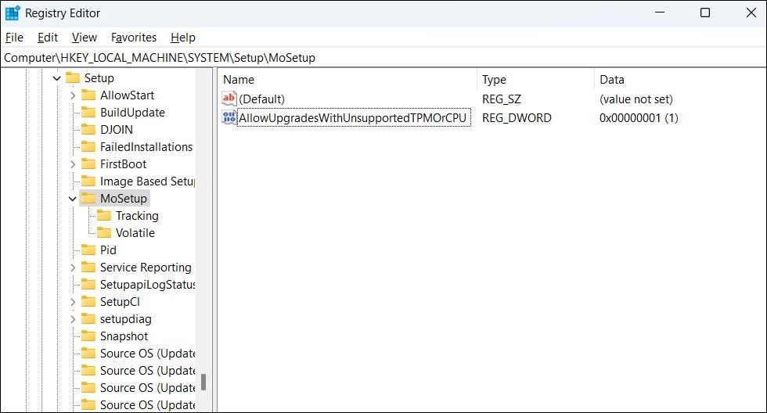Minimize the Registry Editor window
The image size is (767, 413).
660,13
